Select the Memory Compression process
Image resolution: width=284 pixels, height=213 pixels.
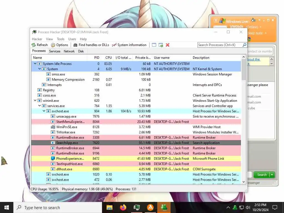[x=136, y=80]
